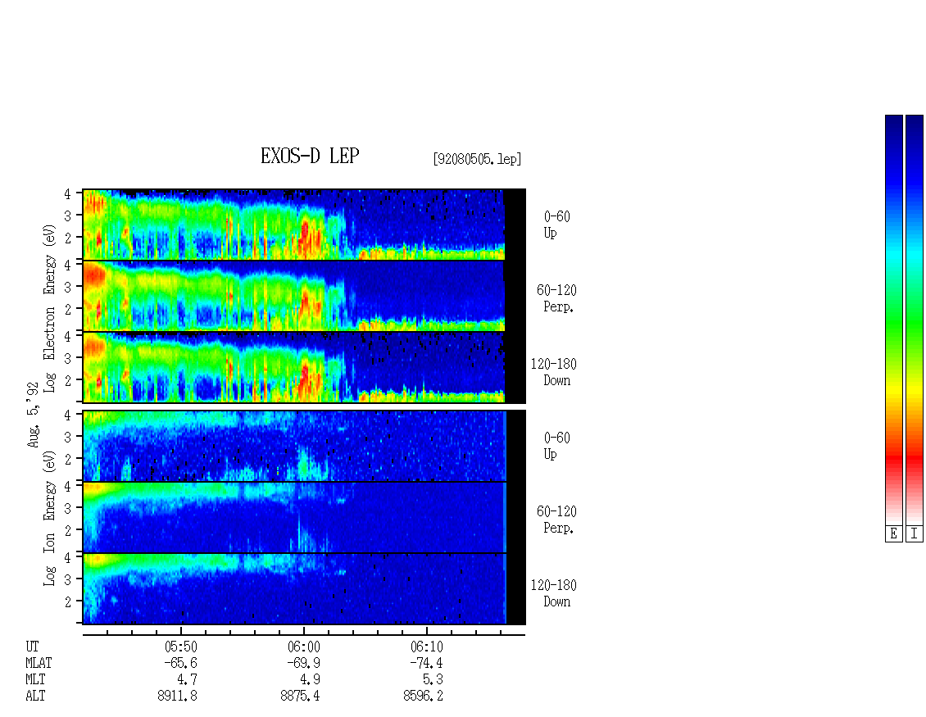
Task: Click the 120-180 Down label beside ion panel
Action: coord(554,593)
